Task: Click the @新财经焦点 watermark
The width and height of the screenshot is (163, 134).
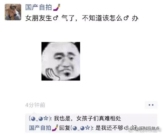Action: pos(148,129)
